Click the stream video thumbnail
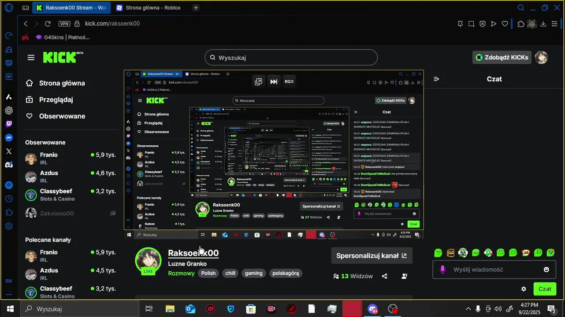 (x=274, y=154)
